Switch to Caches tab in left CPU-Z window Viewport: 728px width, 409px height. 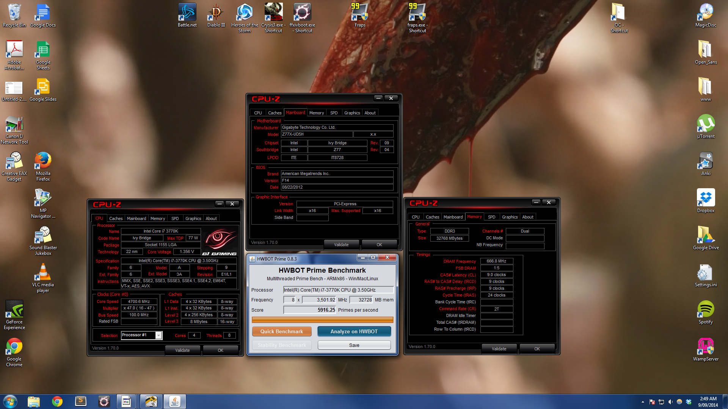tap(116, 219)
